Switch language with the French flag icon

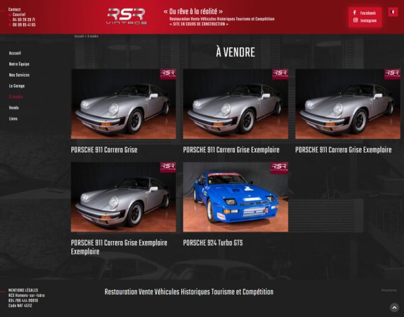[393, 12]
